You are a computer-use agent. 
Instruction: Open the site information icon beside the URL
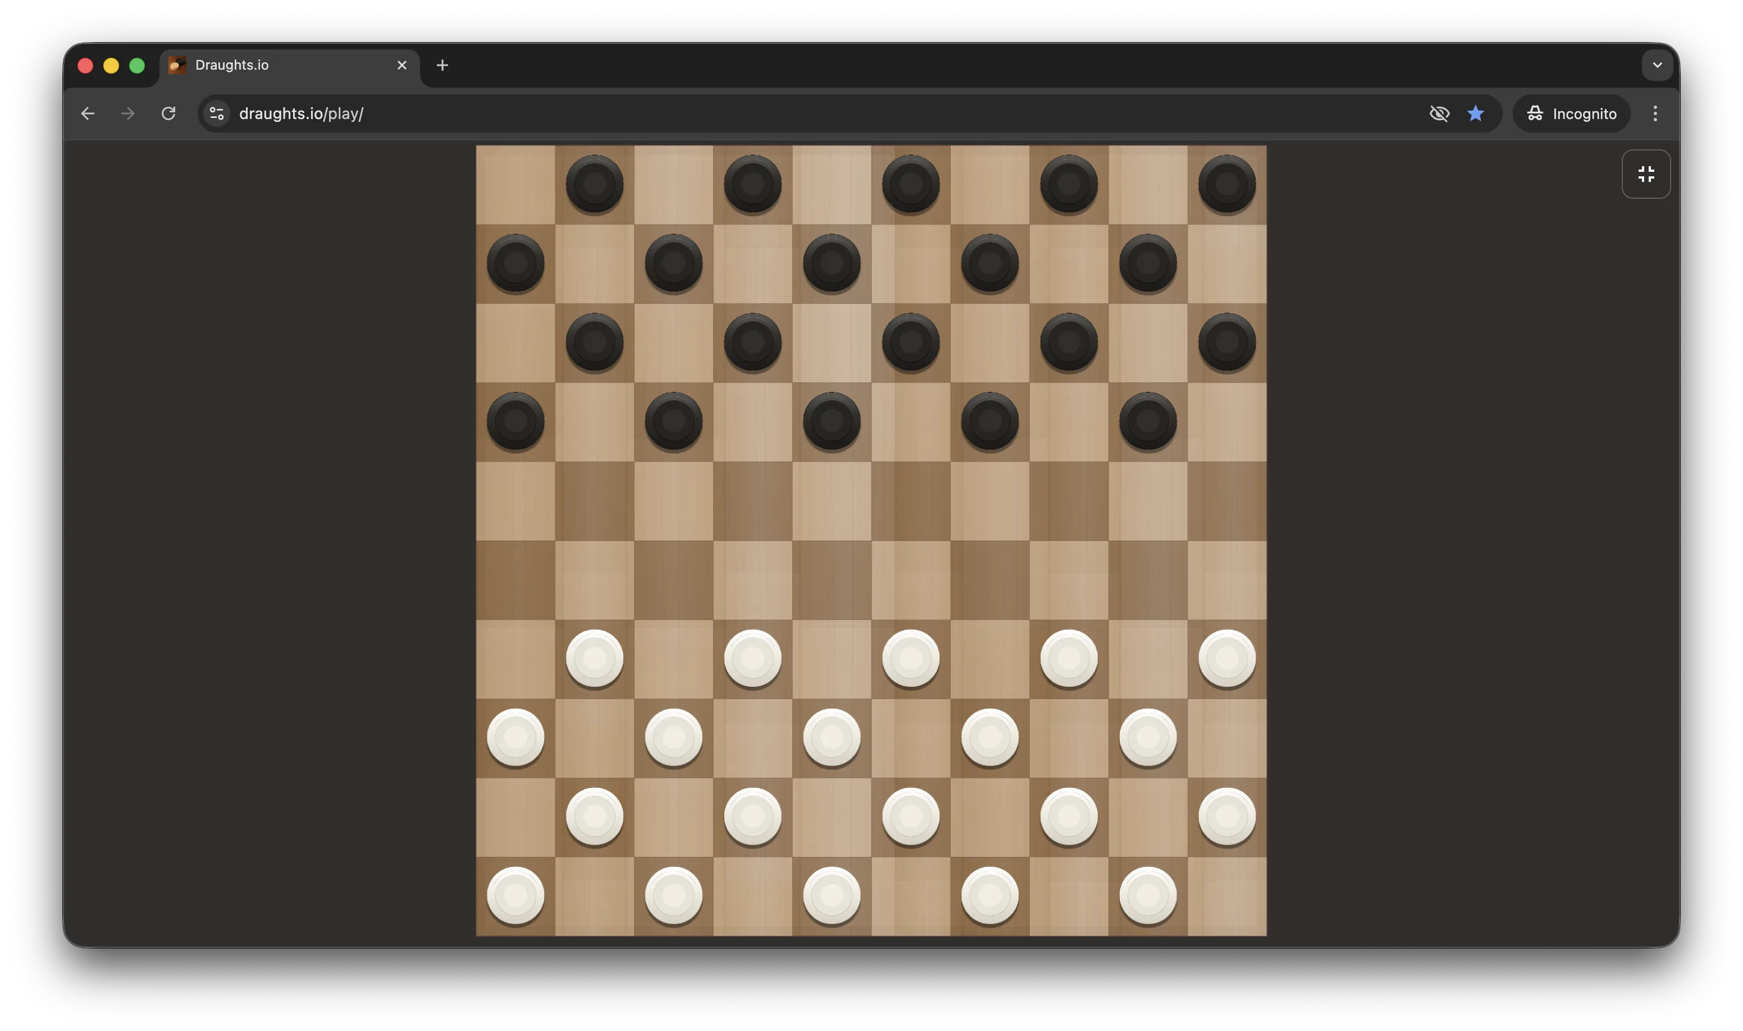tap(216, 113)
